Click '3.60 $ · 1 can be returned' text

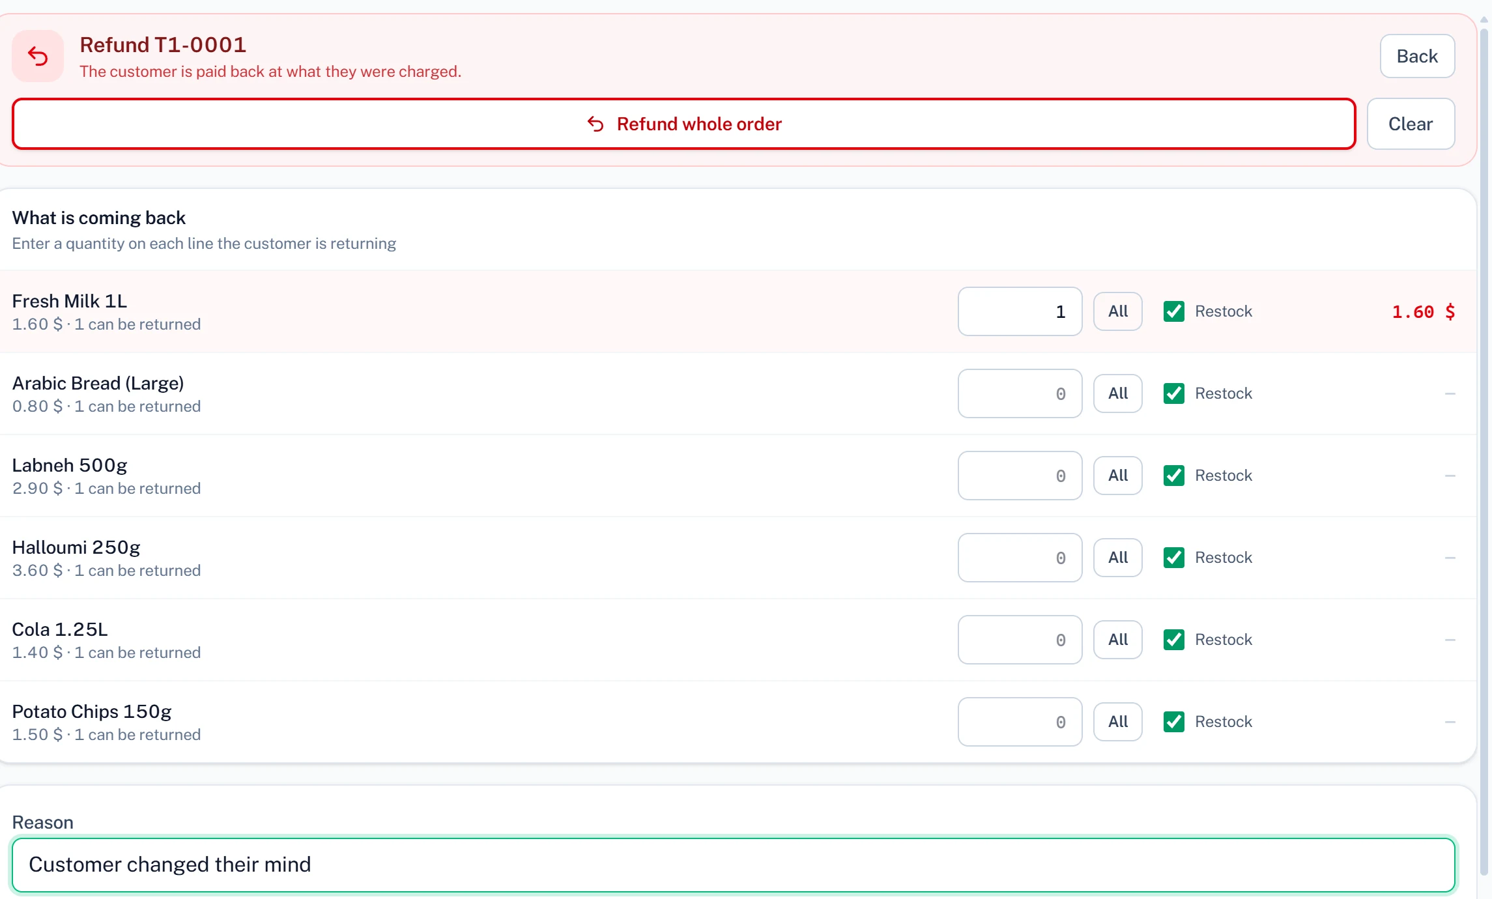pos(106,571)
